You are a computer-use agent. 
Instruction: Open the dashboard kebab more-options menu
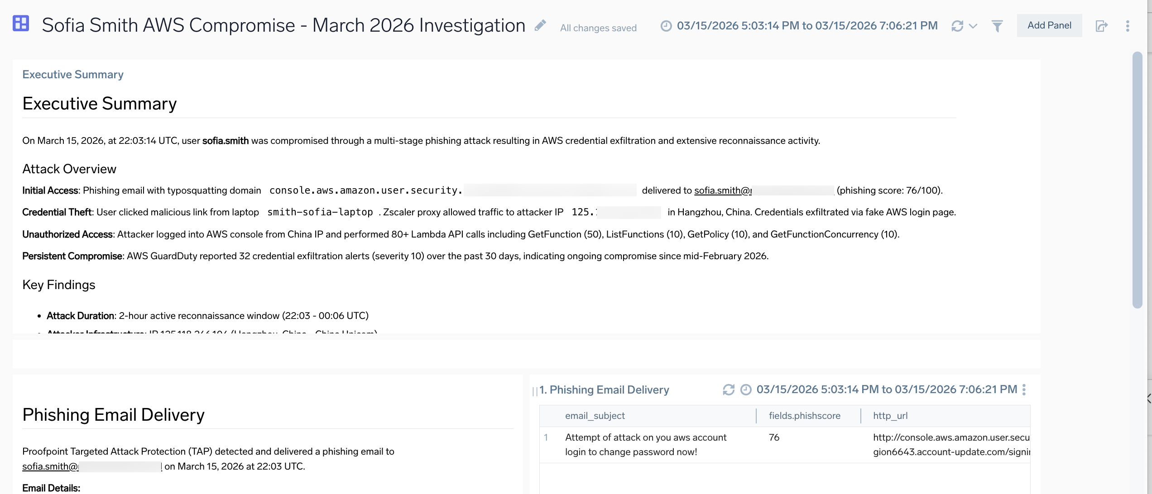pyautogui.click(x=1128, y=26)
